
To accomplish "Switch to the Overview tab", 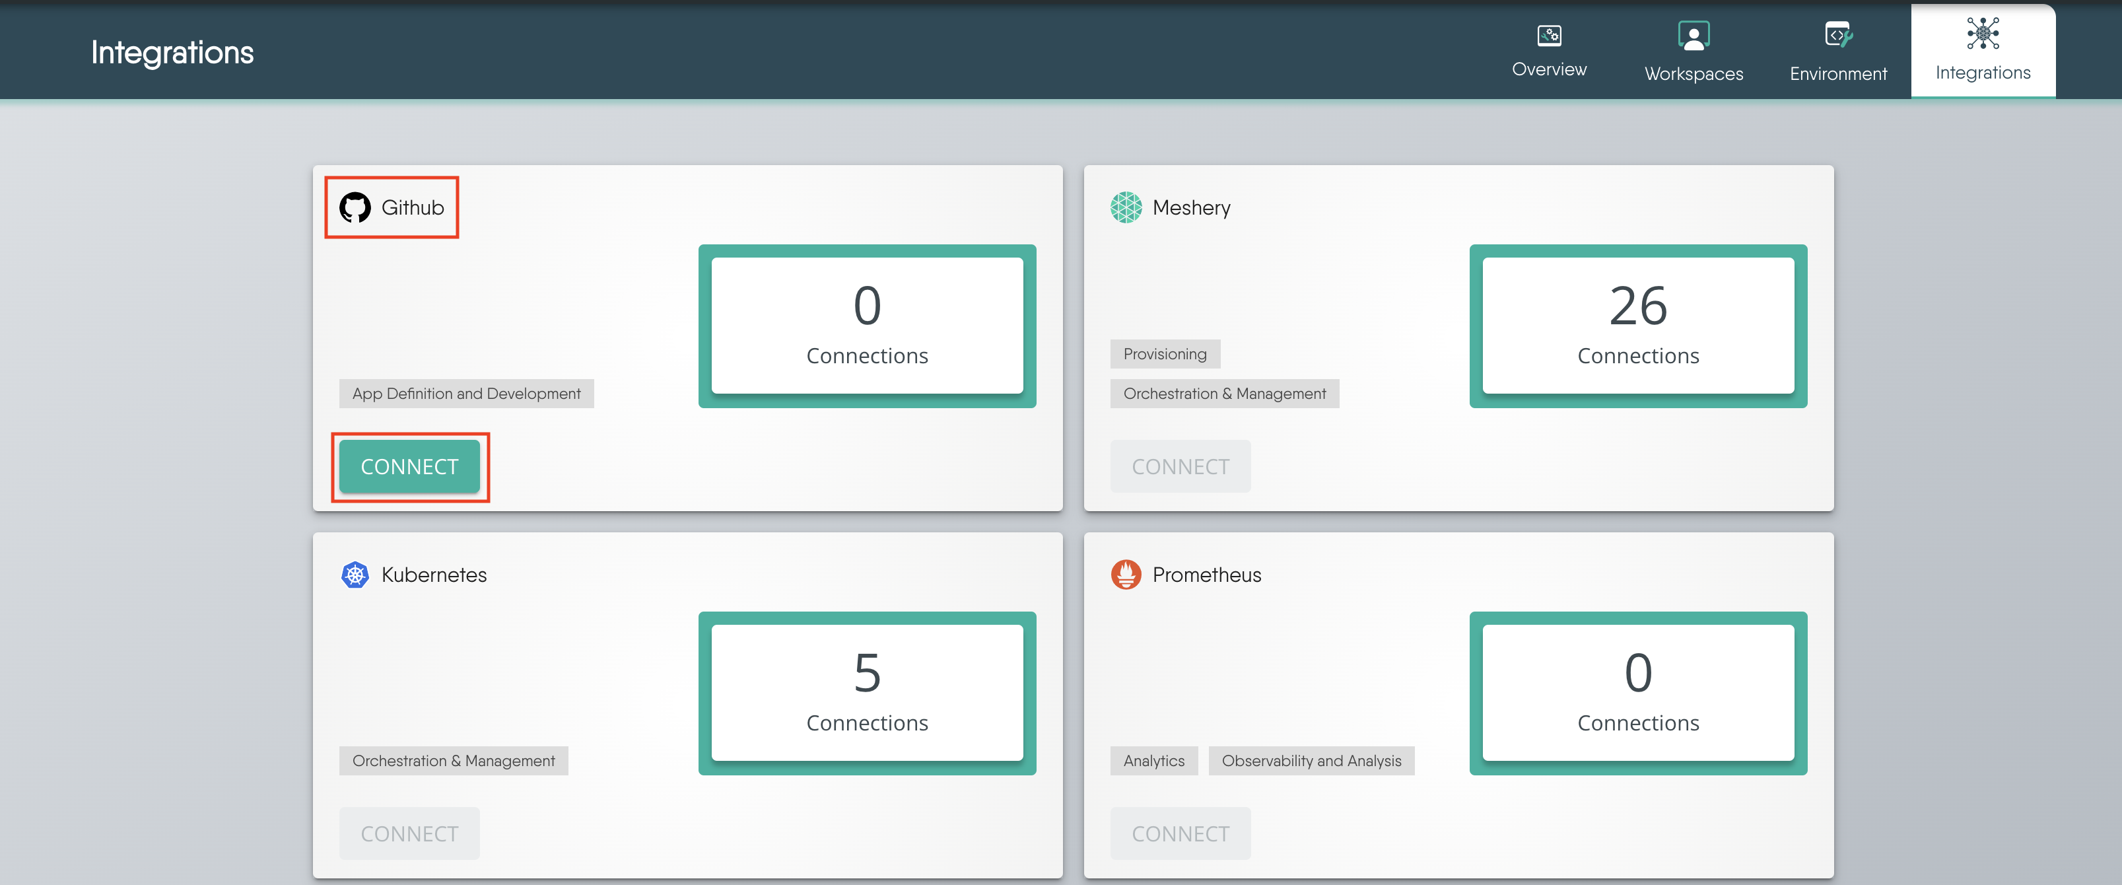I will coord(1549,52).
